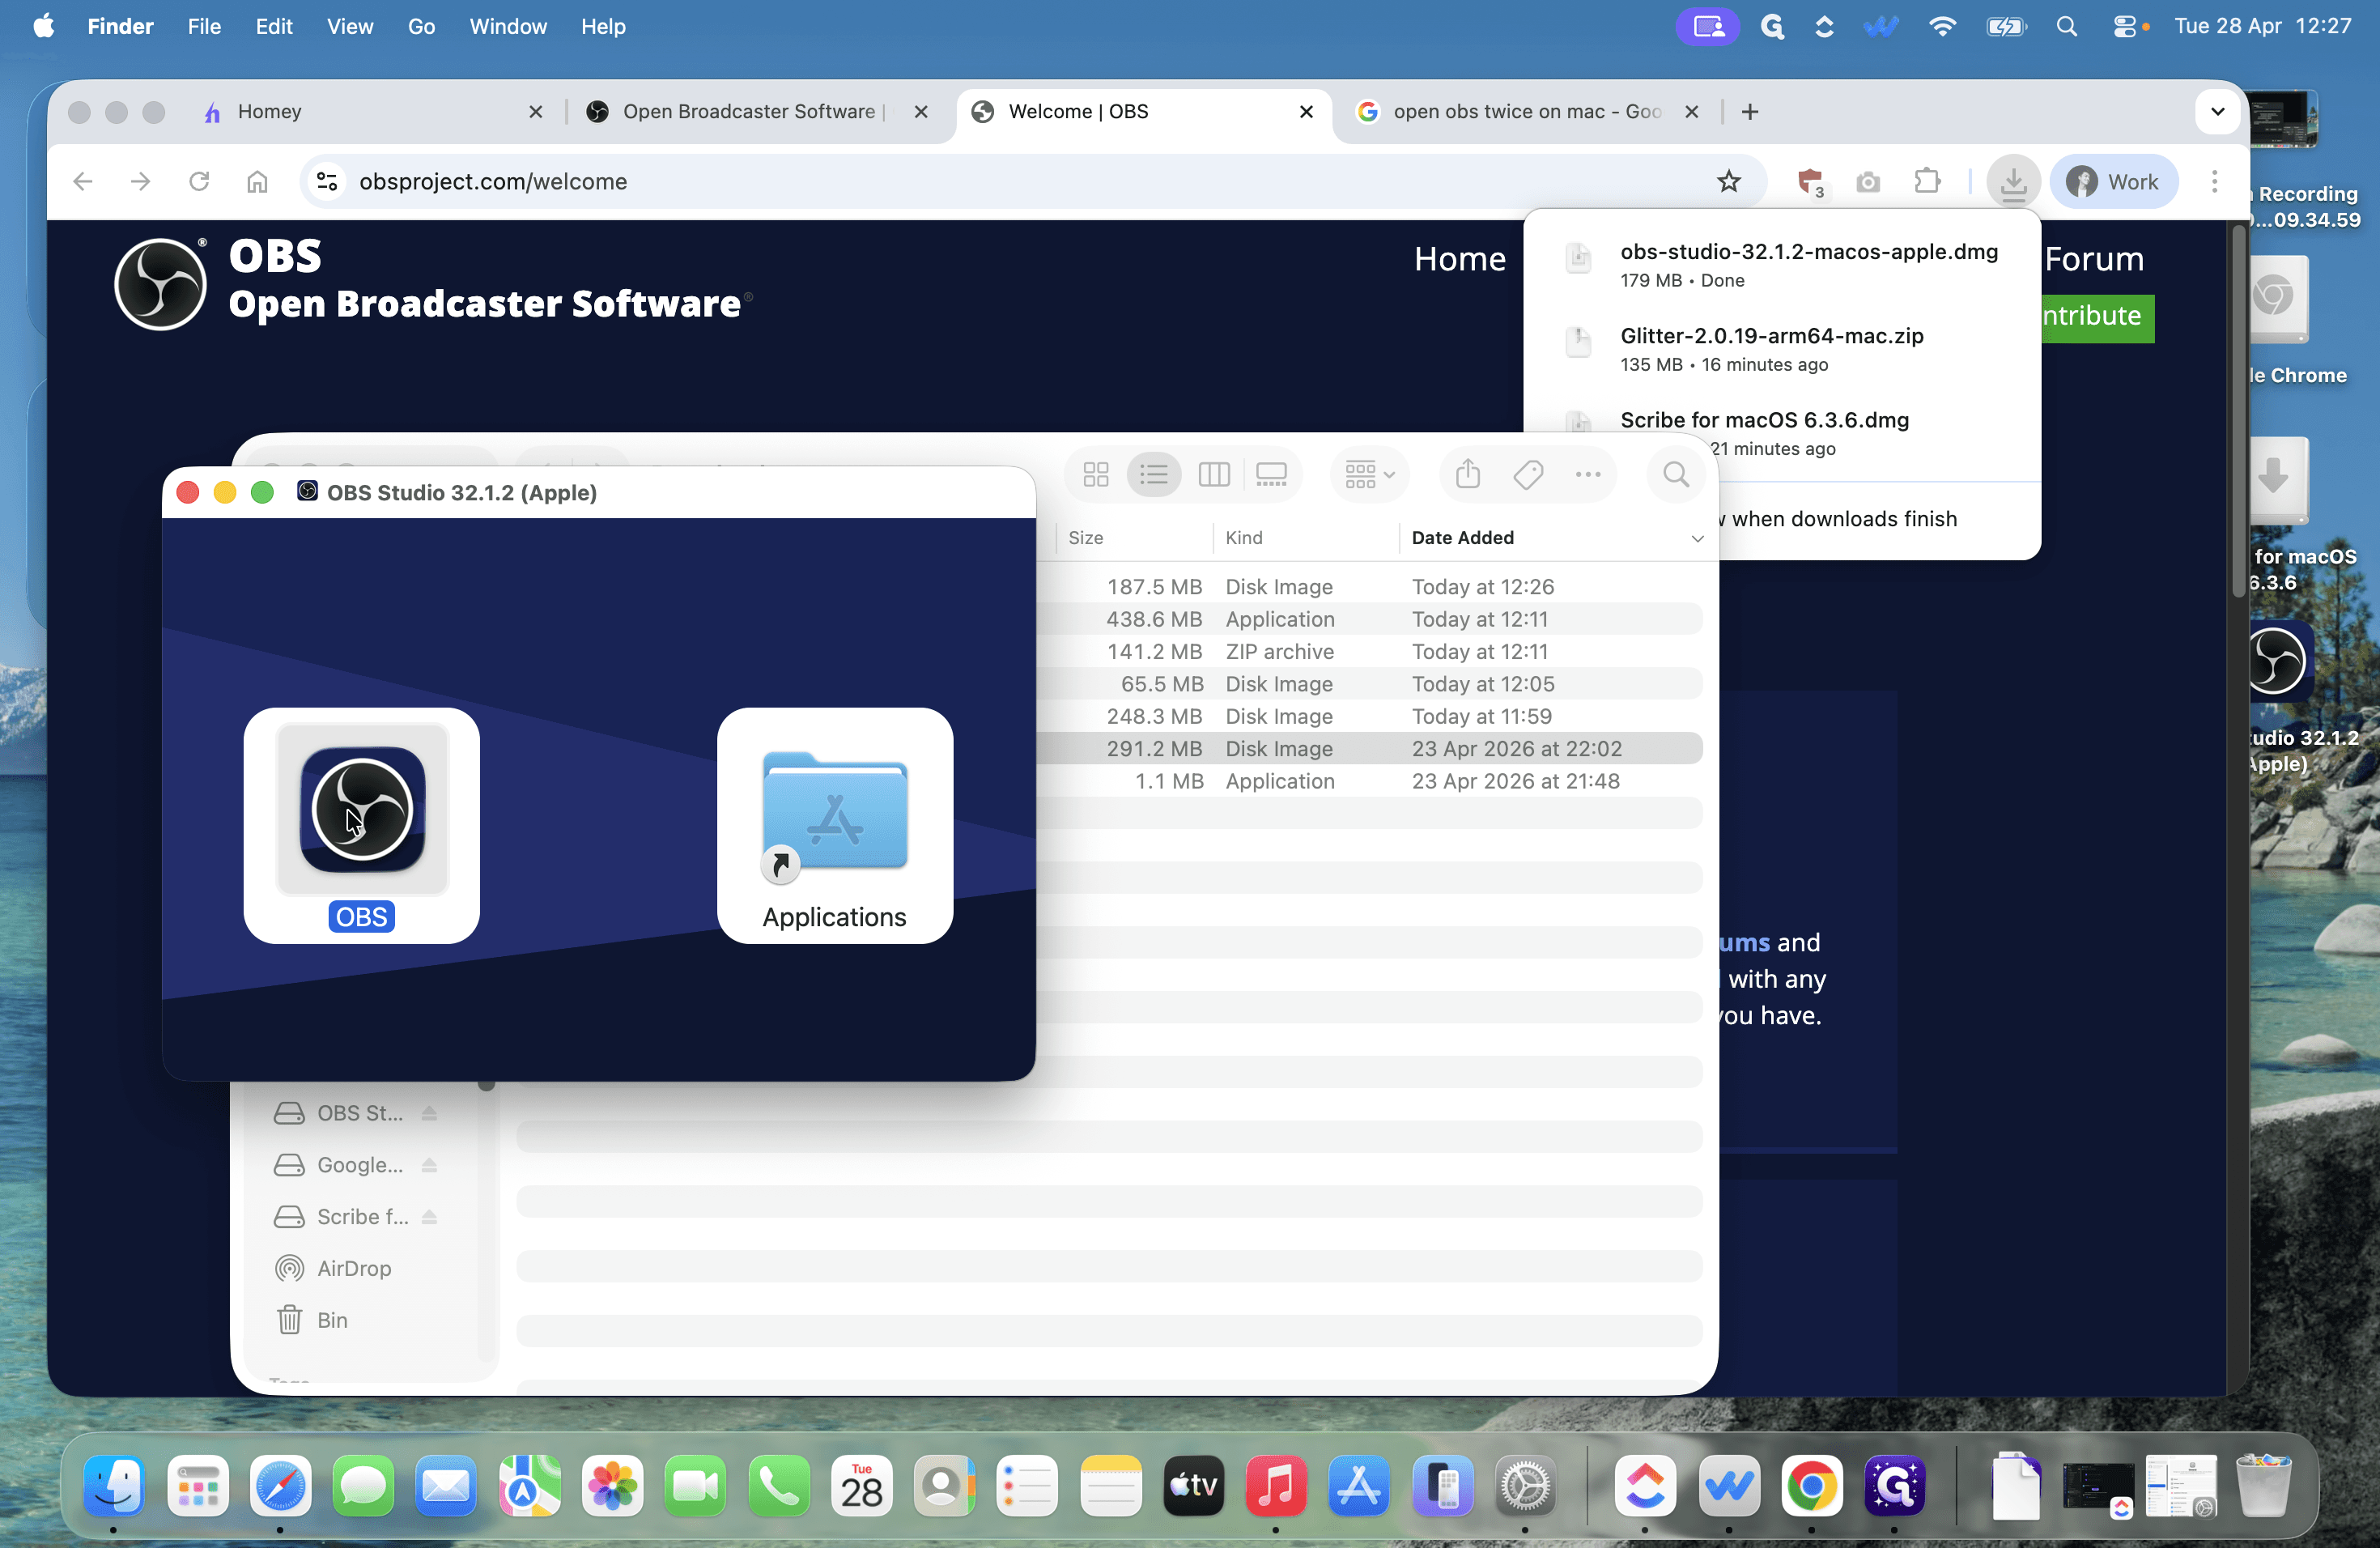Expand Chrome tab search chevron
The height and width of the screenshot is (1548, 2380).
tap(2217, 112)
